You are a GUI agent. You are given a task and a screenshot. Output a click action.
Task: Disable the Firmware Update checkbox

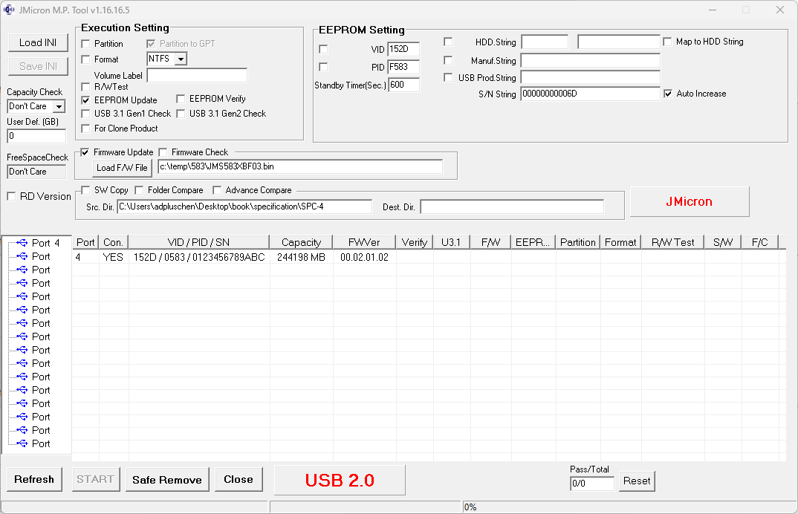click(x=85, y=152)
